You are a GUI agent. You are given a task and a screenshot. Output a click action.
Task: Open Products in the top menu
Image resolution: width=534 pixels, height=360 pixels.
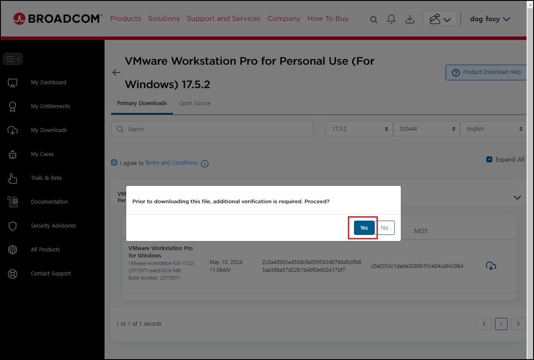coord(125,19)
